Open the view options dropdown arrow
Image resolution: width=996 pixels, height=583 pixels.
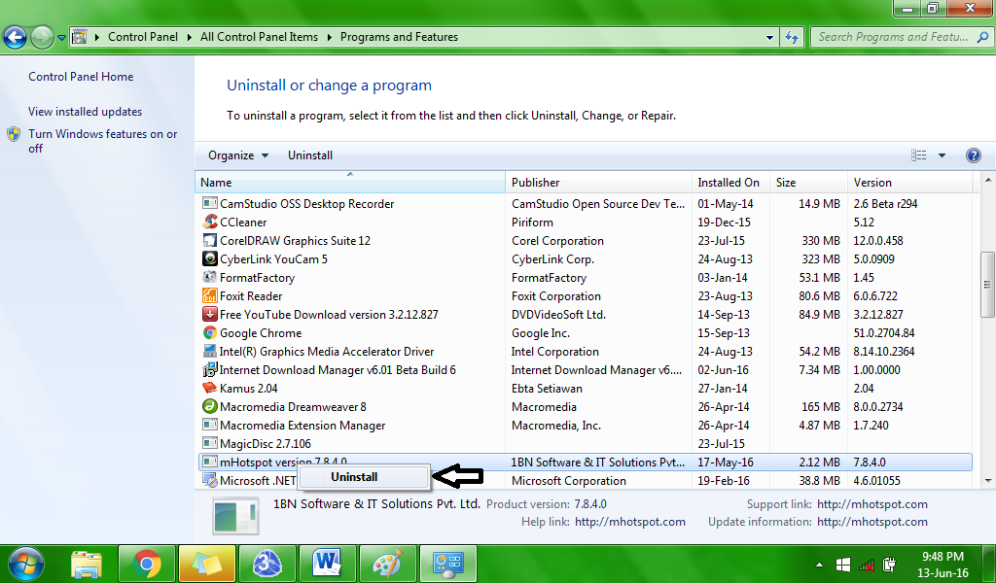tap(942, 155)
